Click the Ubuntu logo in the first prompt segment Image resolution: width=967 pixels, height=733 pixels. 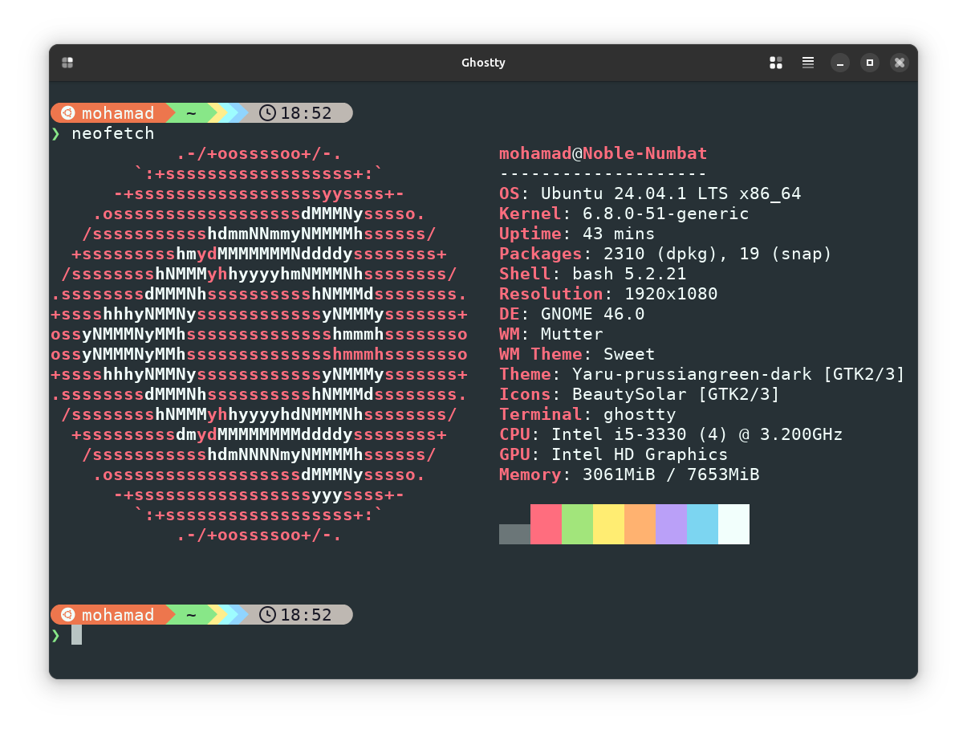(x=68, y=112)
